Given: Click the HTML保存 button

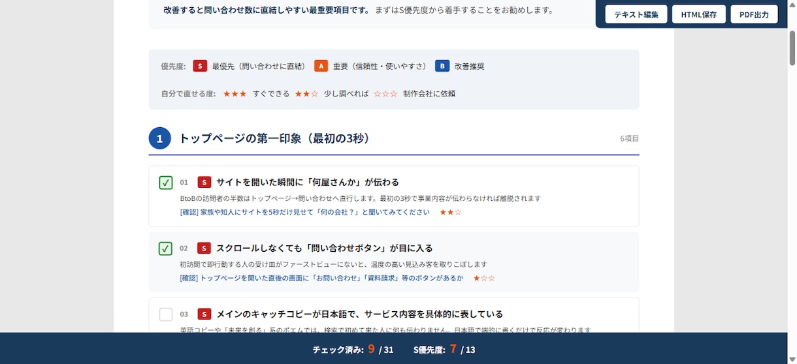Looking at the screenshot, I should click(698, 14).
